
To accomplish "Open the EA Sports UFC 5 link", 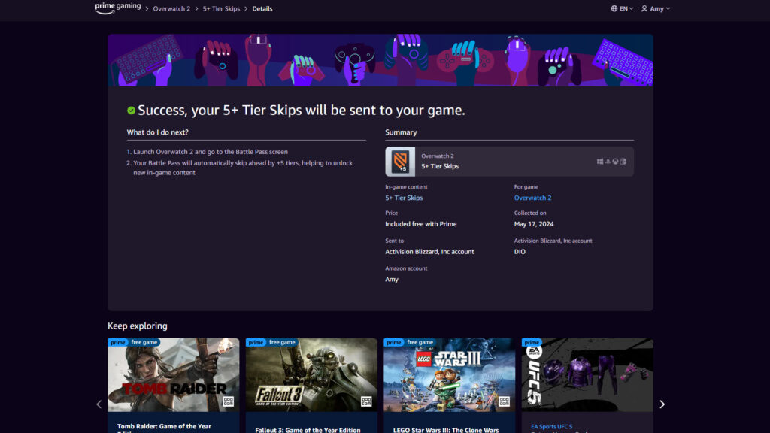I will coord(551,427).
